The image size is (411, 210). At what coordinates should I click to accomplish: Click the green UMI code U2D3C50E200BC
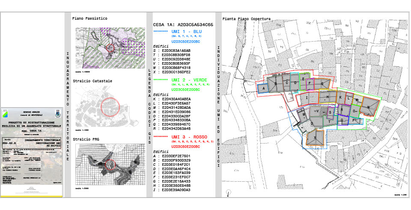coord(185,90)
